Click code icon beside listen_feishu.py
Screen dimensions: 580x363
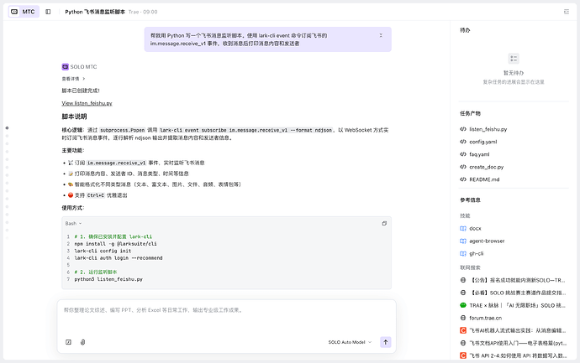point(463,129)
